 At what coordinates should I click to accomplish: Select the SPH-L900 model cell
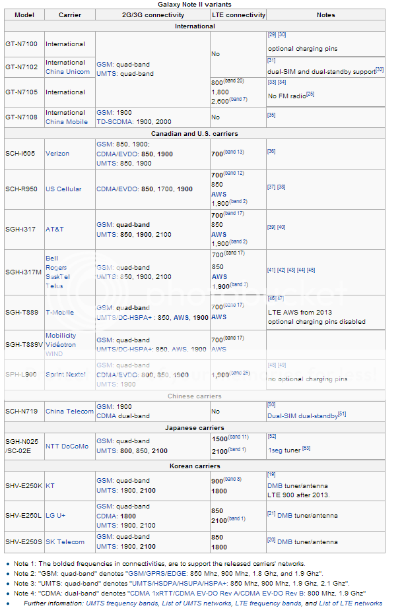point(24,375)
